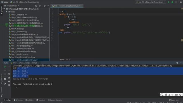
Task: Select hm_16_while...else之break.py file
Action: [23, 57]
